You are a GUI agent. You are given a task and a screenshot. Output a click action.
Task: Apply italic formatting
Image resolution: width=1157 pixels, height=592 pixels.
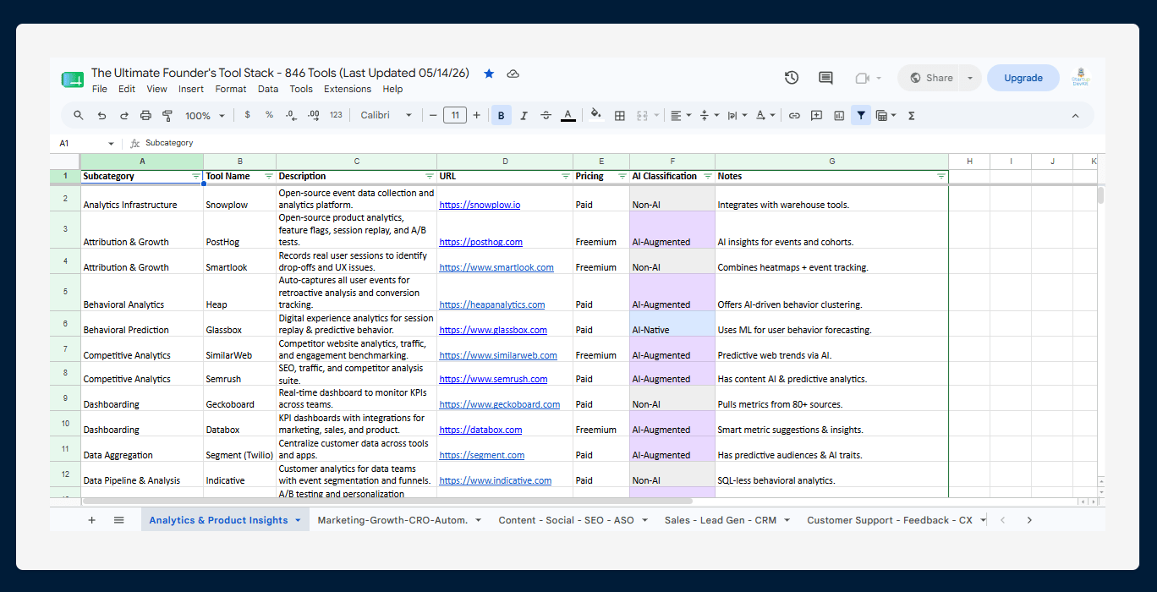tap(524, 116)
